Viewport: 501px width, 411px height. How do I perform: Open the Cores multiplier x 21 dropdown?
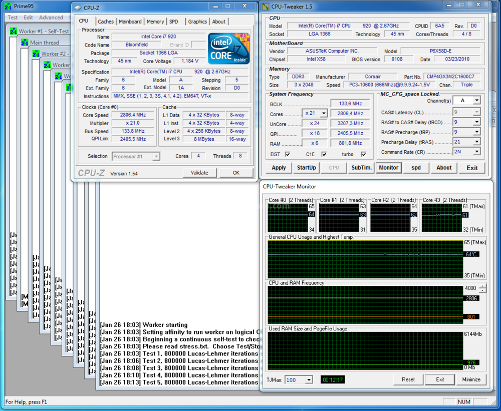click(x=324, y=113)
